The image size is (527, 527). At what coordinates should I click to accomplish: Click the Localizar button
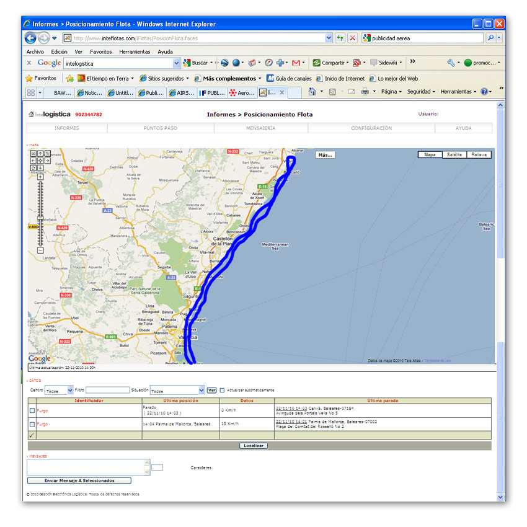click(x=253, y=446)
